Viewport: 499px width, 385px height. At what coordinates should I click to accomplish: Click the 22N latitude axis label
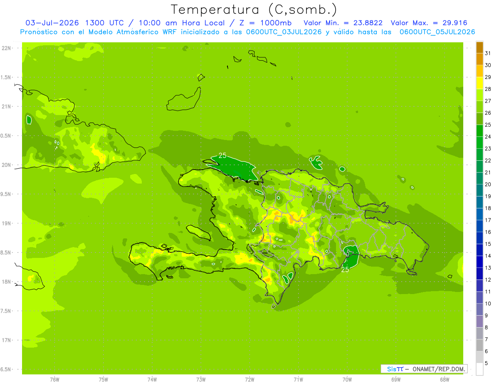(7, 48)
